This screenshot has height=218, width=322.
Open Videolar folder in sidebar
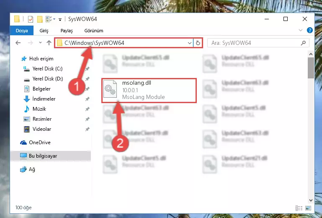point(42,129)
